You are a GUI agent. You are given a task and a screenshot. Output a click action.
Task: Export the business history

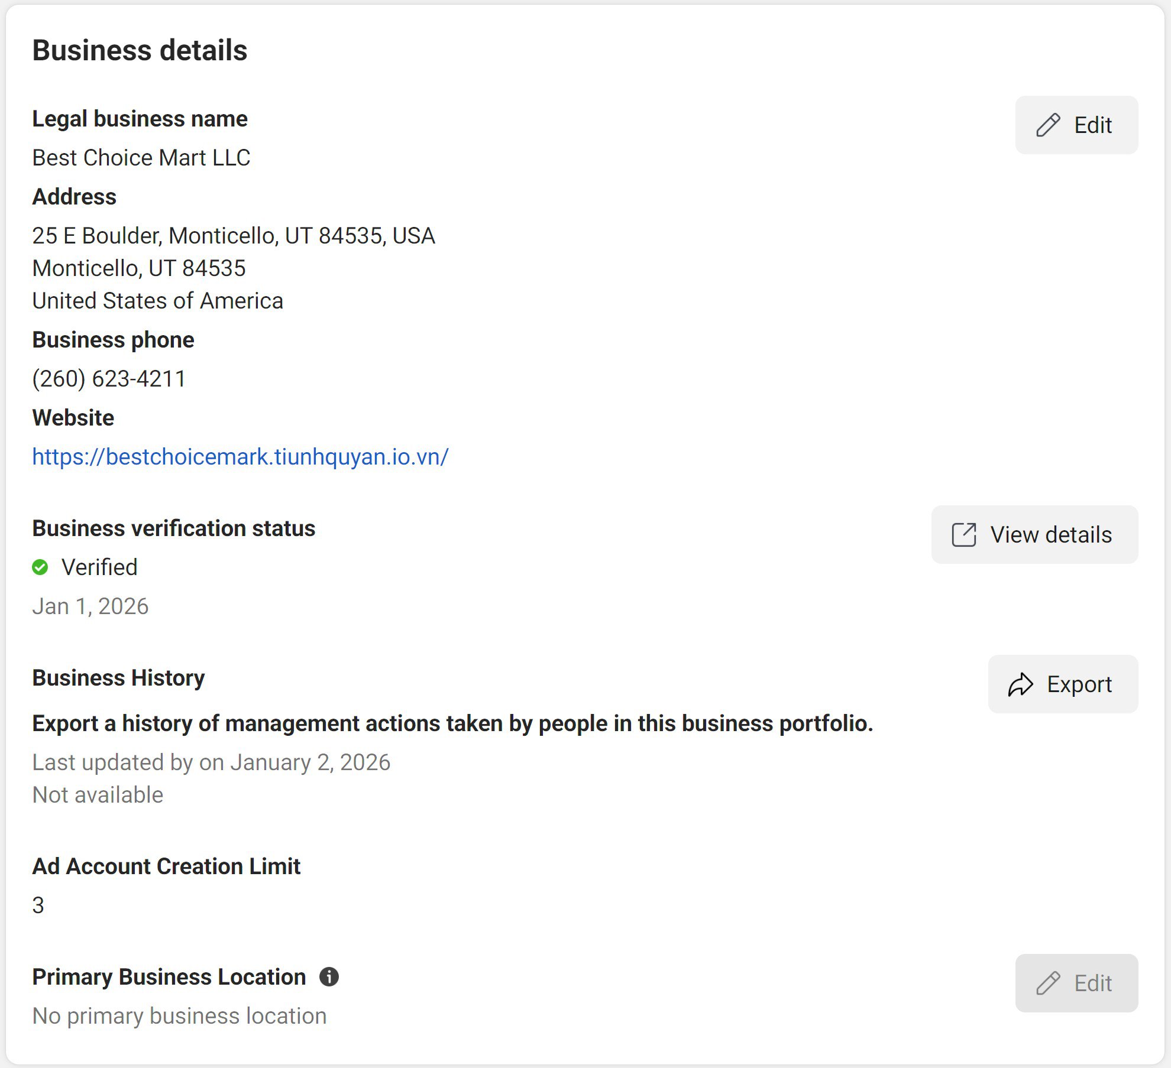[1063, 684]
